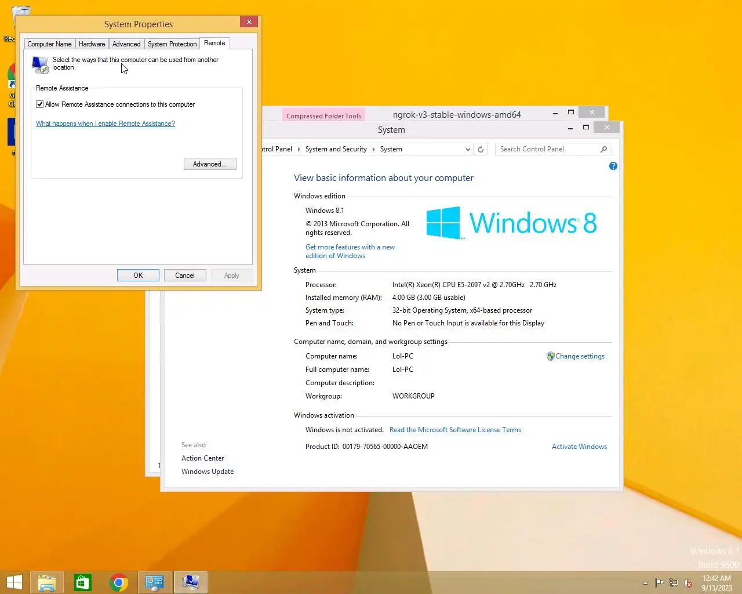Viewport: 742px width, 594px height.
Task: Click the Advanced... button in Remote Assistance
Action: pos(210,164)
